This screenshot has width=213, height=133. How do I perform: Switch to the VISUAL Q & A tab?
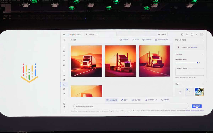click(151, 100)
